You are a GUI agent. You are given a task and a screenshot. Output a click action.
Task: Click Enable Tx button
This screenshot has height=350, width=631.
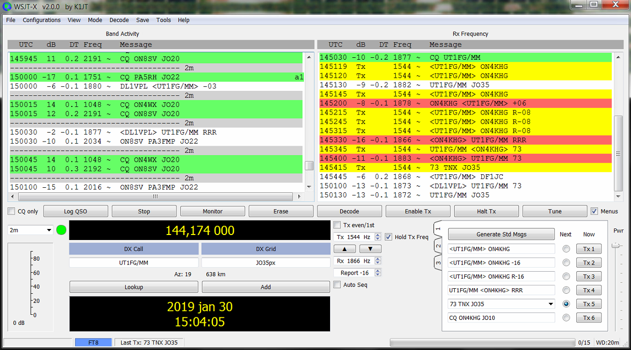[418, 211]
